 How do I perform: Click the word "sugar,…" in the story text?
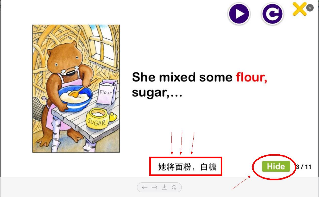(157, 93)
